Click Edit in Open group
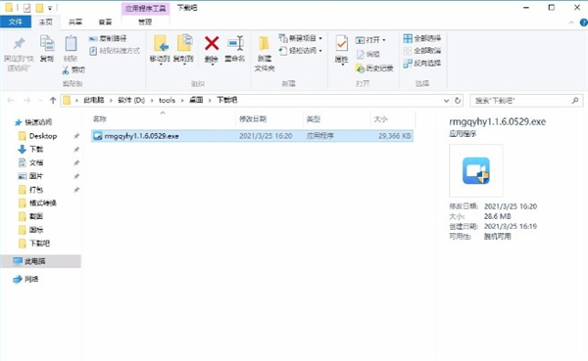588x361 pixels. point(367,55)
